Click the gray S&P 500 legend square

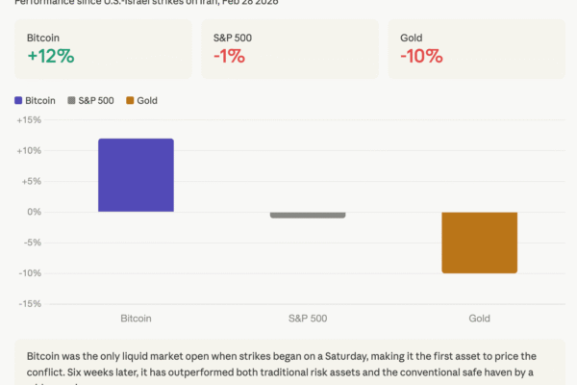[73, 100]
